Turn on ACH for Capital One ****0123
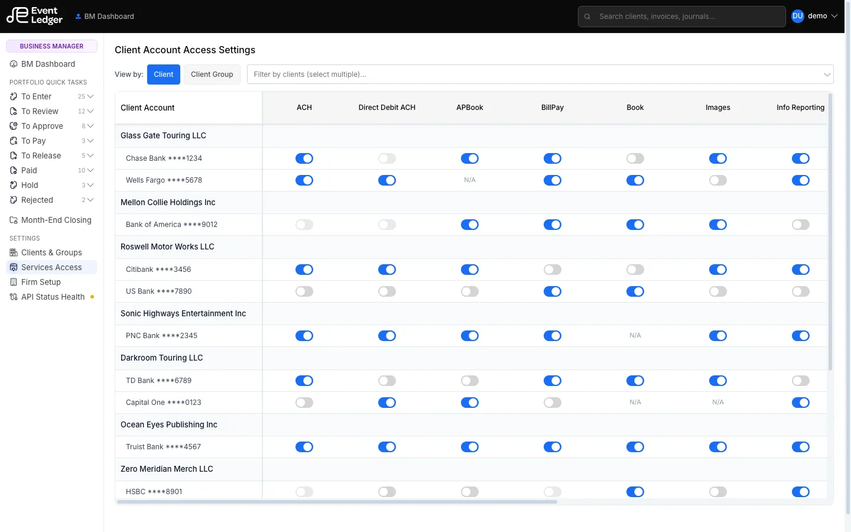This screenshot has width=851, height=532. 304,403
